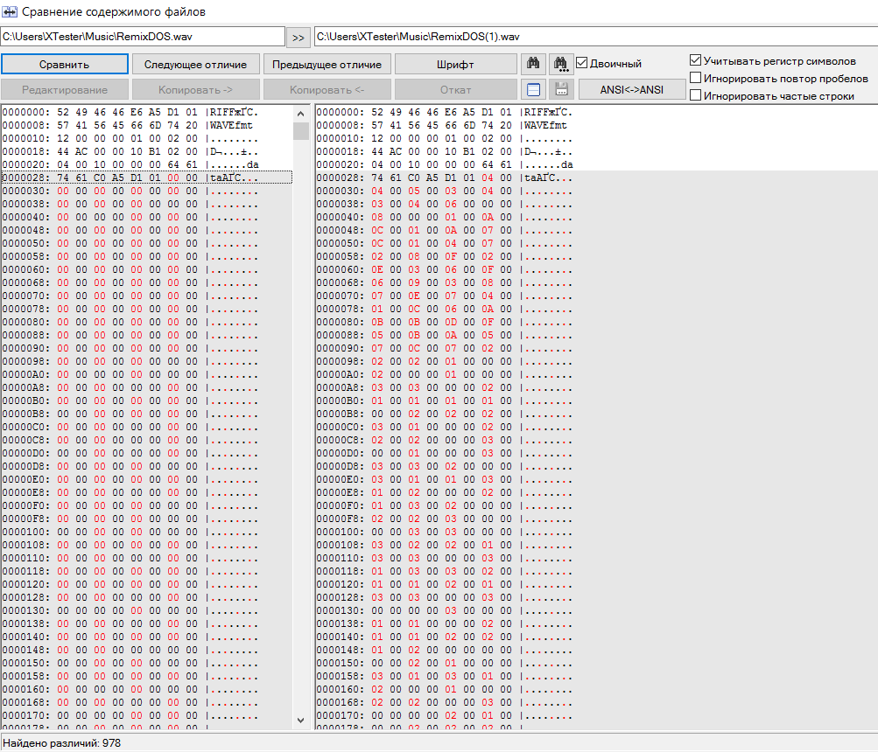Click the binoculars Find icon
This screenshot has width=878, height=752.
[534, 64]
